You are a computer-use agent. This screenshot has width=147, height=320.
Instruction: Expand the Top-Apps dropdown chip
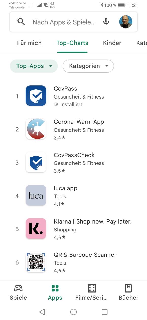[x=34, y=66]
